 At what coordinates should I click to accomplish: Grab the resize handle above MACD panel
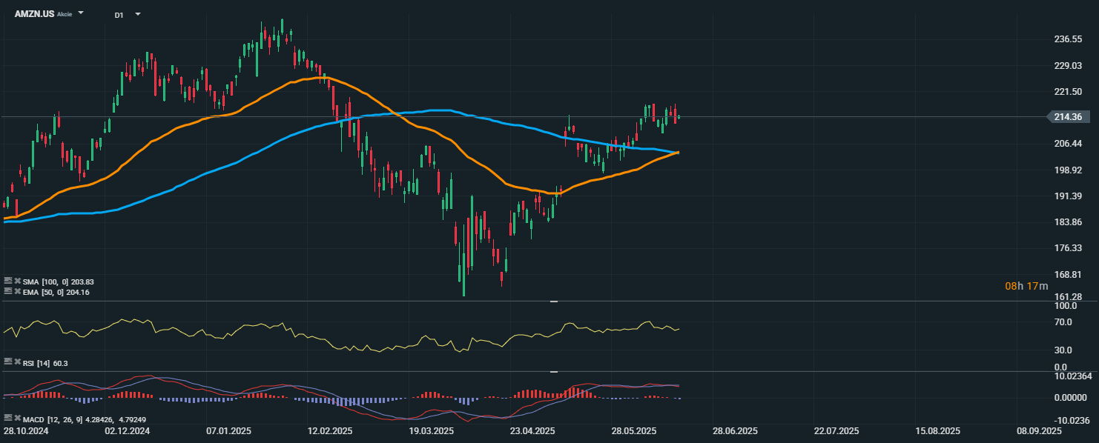[x=553, y=372]
